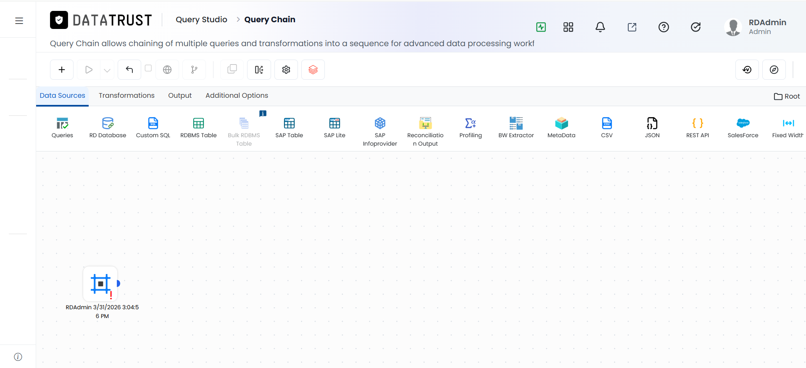Viewport: 806px width, 368px height.
Task: Click the undo arrow button
Action: click(129, 70)
